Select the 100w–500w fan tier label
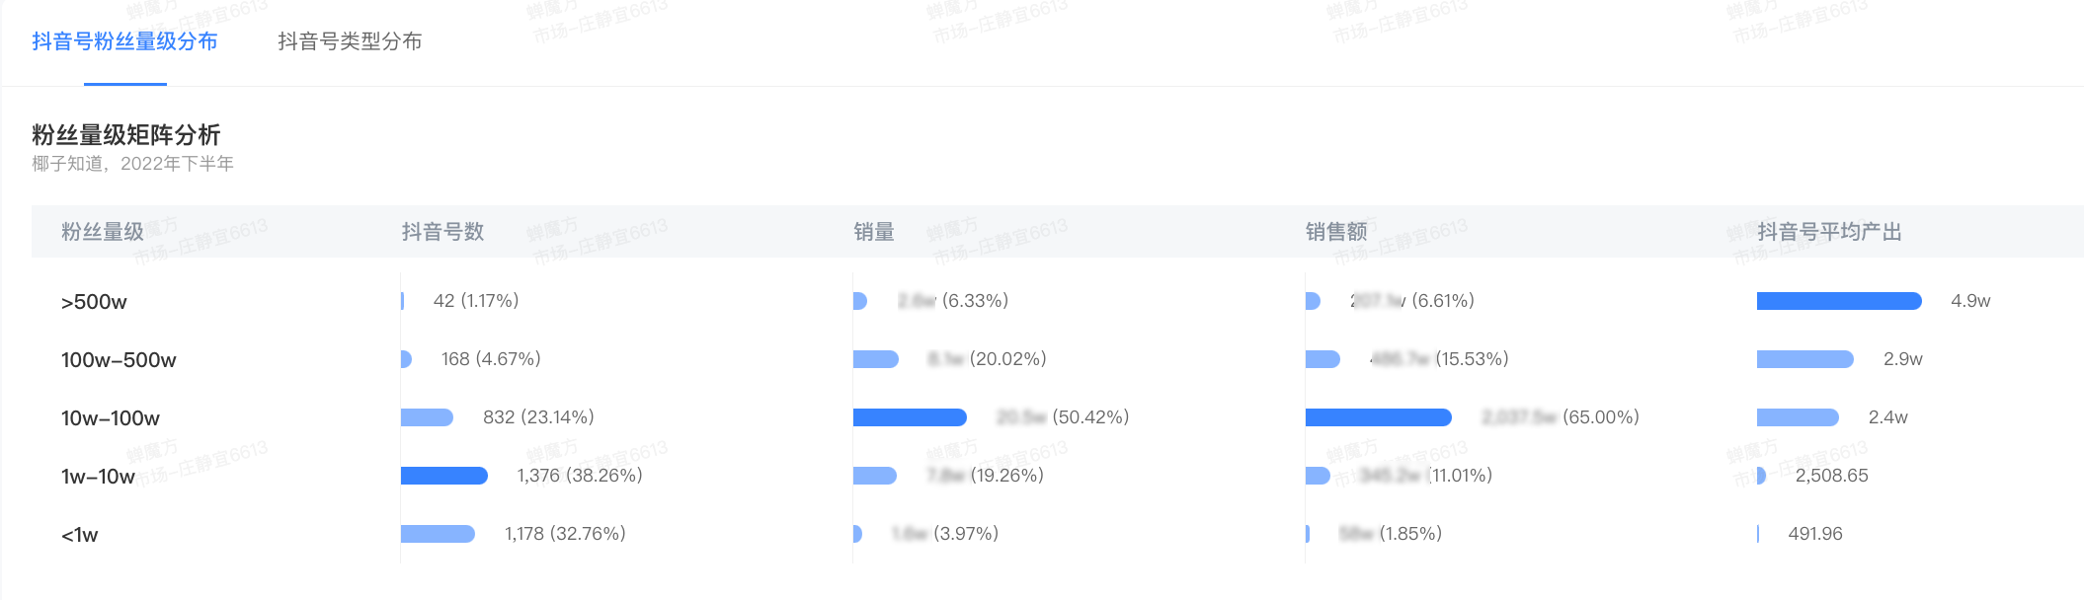Screen dimensions: 2084x600 pyautogui.click(x=119, y=360)
